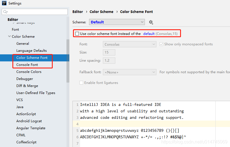
Task: Select Diff & Merge tree item
Action: pos(27,86)
